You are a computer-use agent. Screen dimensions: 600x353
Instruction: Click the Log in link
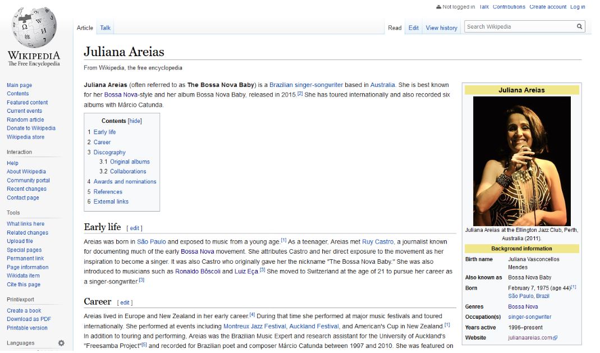click(x=578, y=7)
